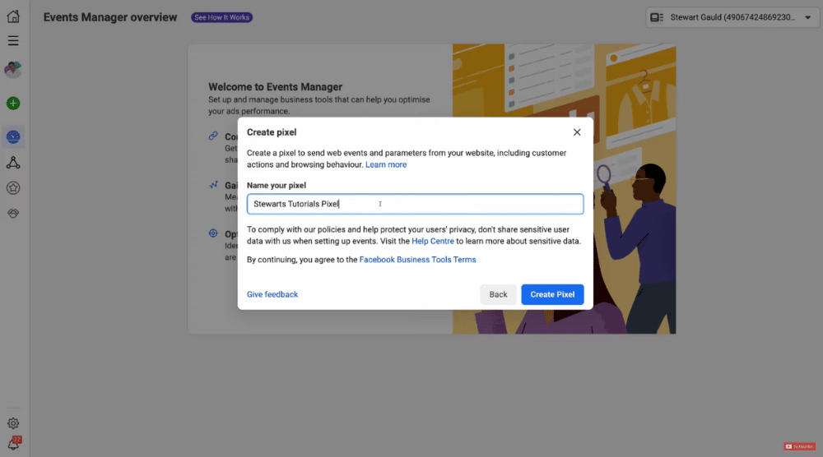This screenshot has height=457, width=823.
Task: Click the business account icon beside Stewart Gauld
Action: click(x=657, y=17)
